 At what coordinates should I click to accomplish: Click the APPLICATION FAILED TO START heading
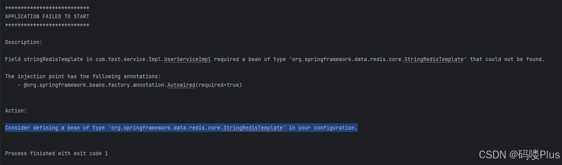(x=47, y=16)
